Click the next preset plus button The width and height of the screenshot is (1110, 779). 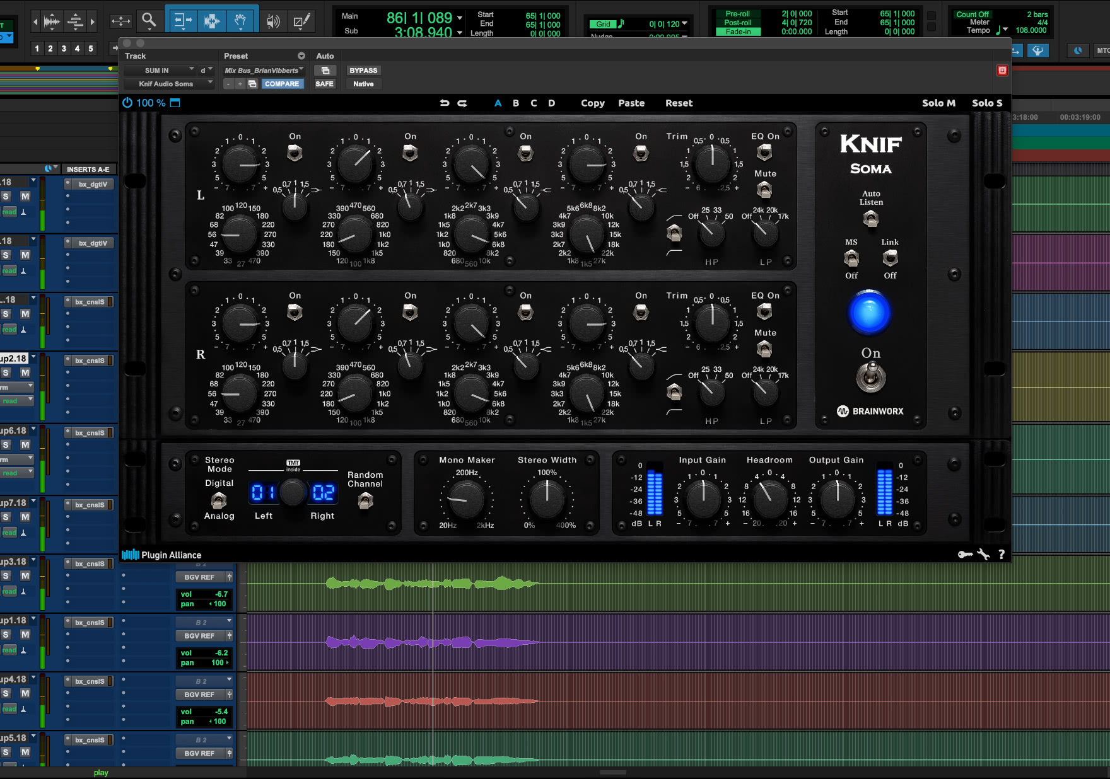click(x=240, y=84)
